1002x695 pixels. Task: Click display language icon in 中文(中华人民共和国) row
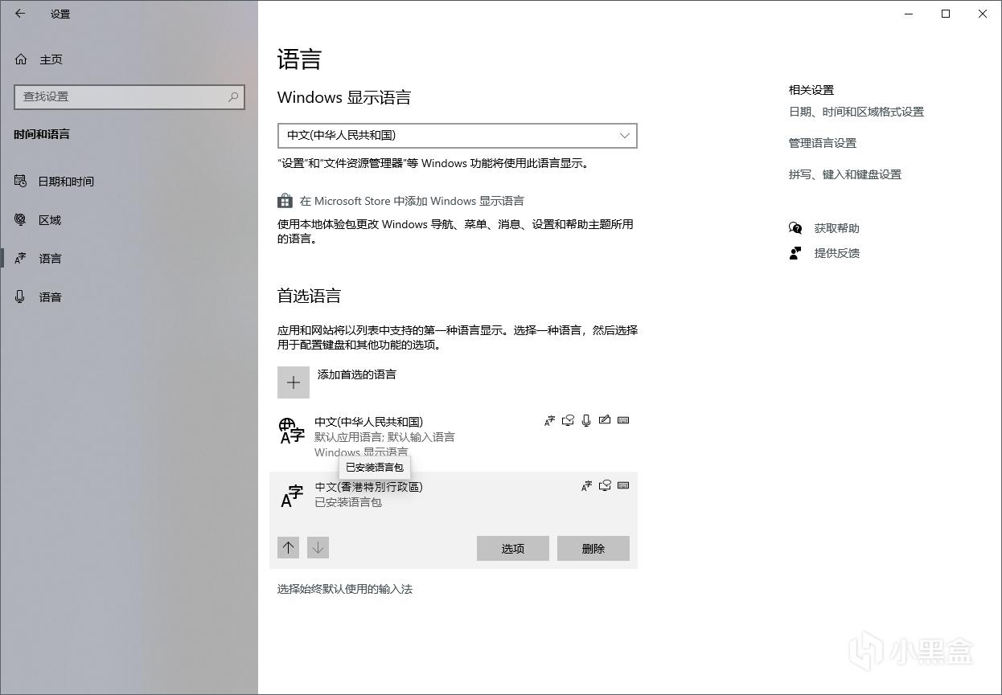[x=549, y=420]
